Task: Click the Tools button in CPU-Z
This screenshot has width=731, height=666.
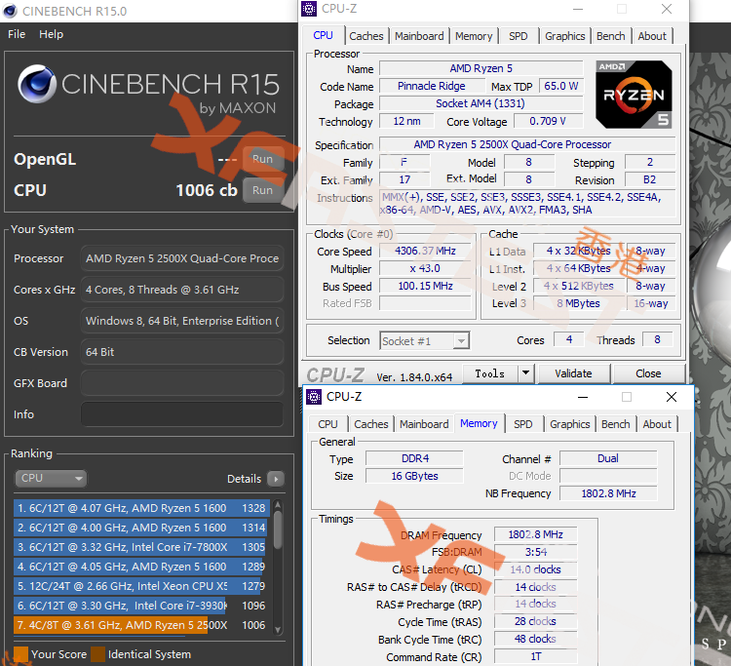Action: (x=490, y=373)
